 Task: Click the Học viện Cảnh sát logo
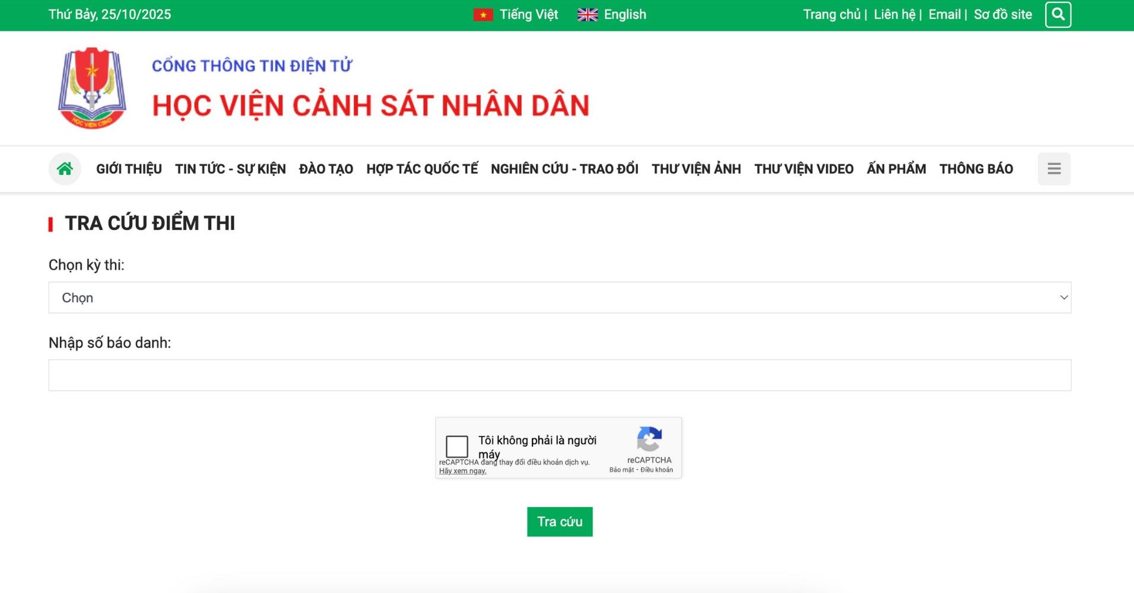[x=92, y=88]
